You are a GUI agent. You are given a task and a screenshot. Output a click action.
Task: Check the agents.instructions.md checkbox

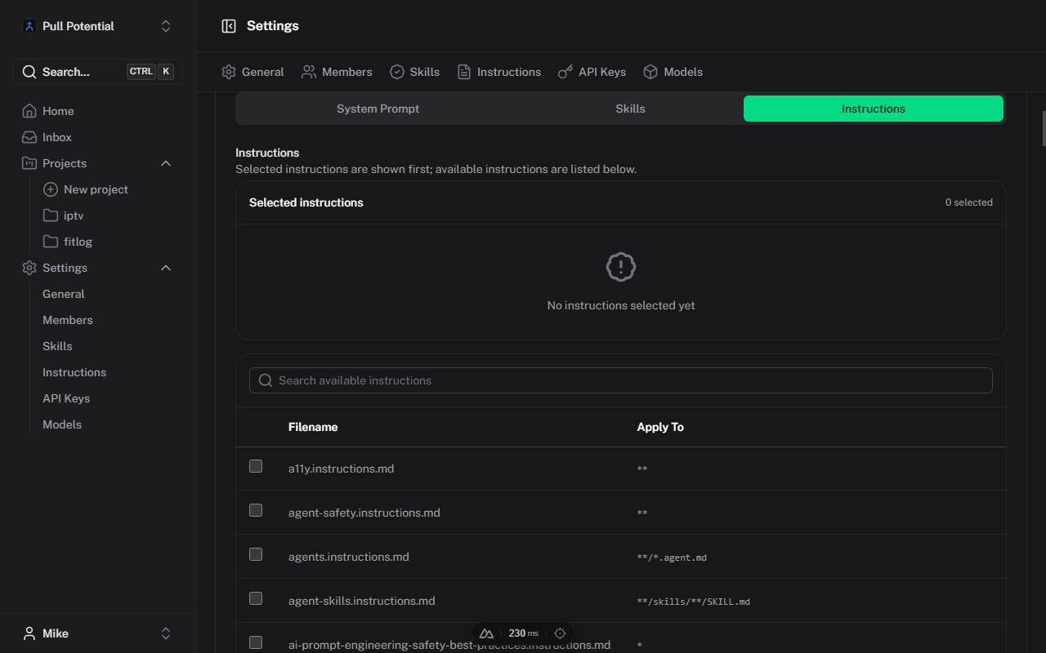pyautogui.click(x=256, y=554)
